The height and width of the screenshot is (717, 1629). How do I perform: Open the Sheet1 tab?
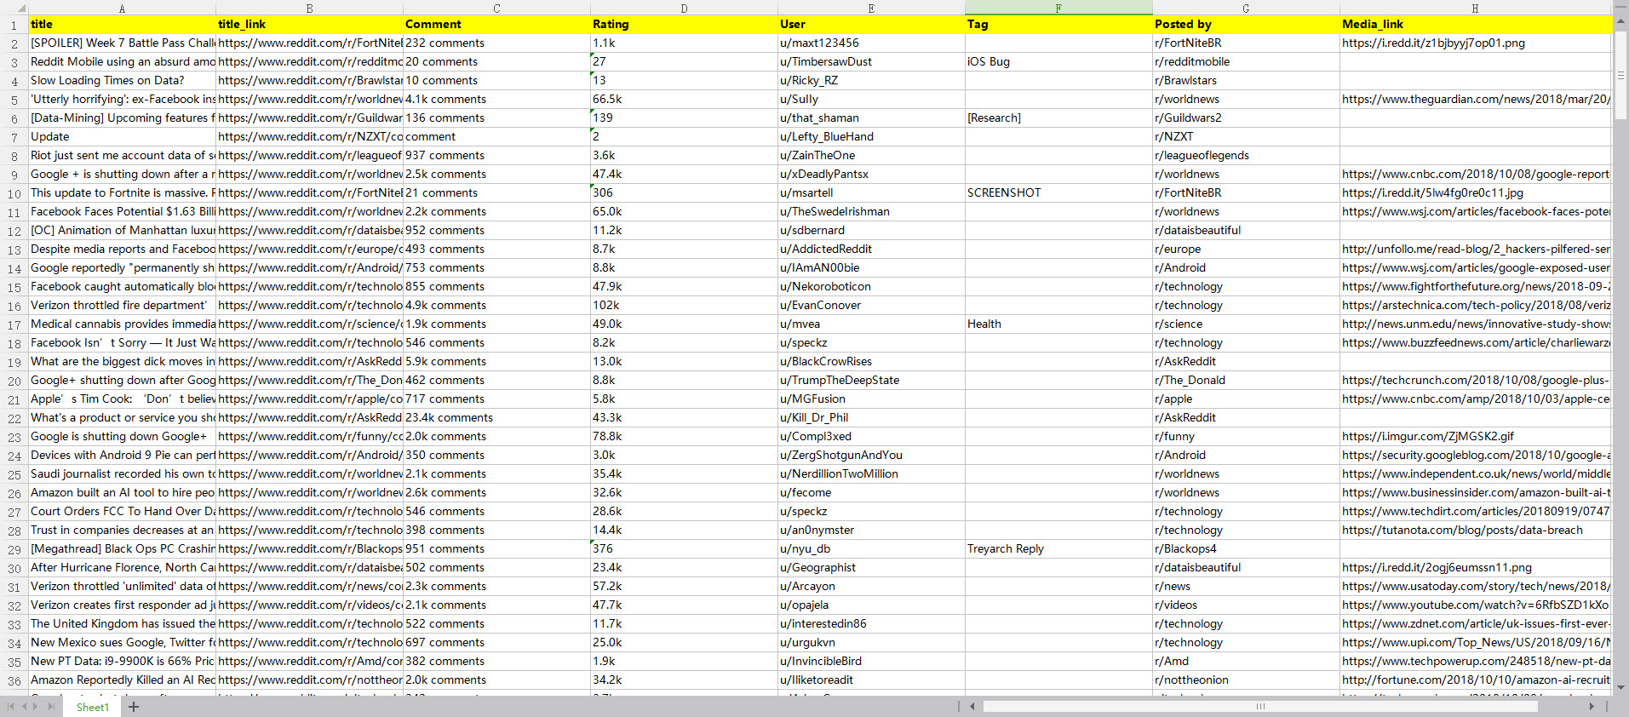pyautogui.click(x=92, y=707)
